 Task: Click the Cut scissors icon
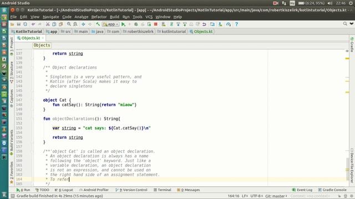(48, 24)
